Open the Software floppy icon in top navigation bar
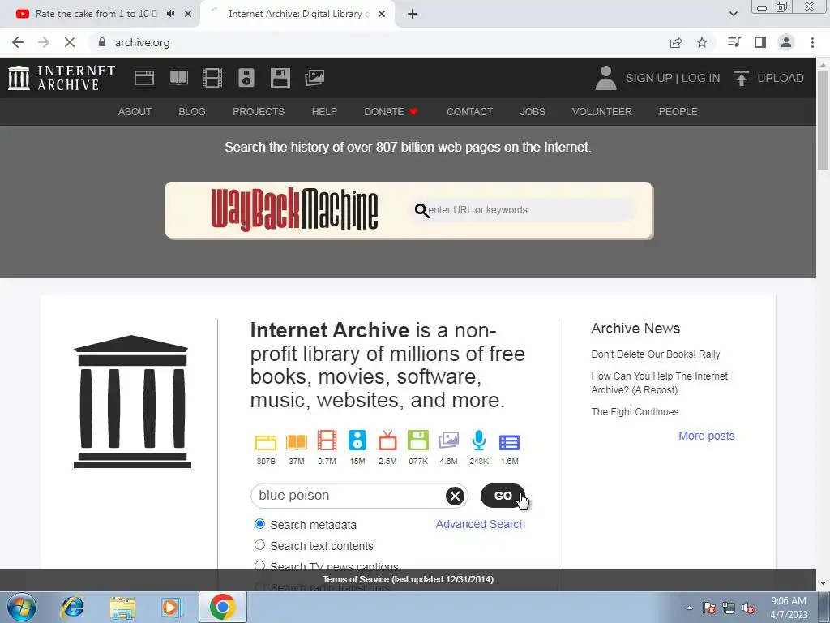 point(280,78)
